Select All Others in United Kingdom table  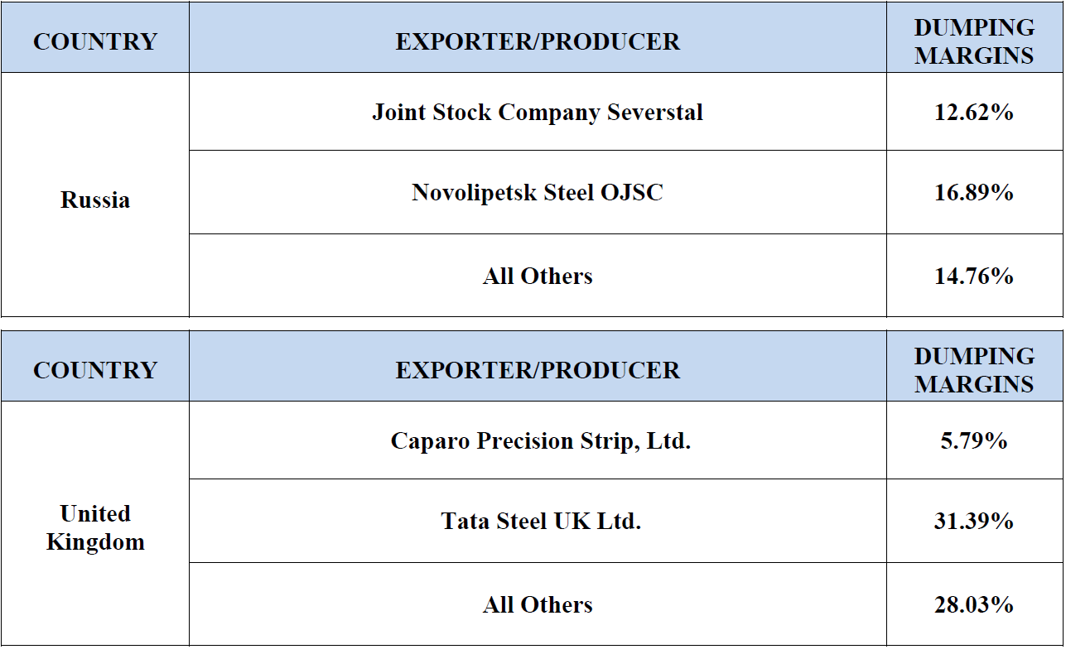tap(538, 604)
